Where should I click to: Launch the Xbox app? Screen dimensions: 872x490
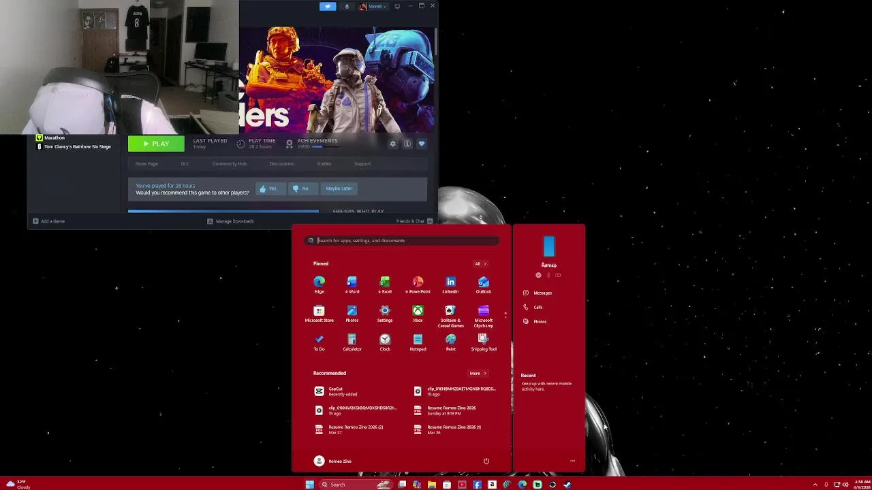418,314
